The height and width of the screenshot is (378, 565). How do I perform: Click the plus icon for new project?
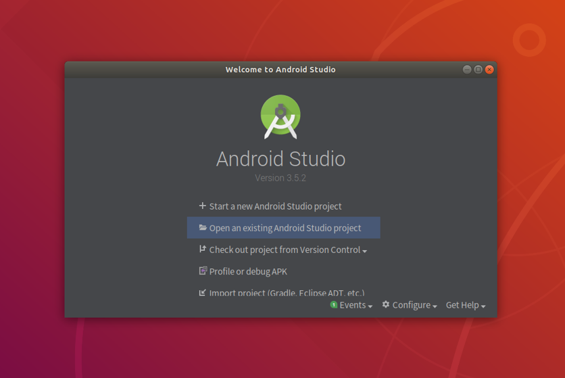pos(203,206)
